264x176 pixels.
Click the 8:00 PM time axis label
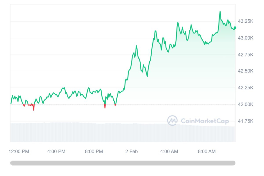94,151
